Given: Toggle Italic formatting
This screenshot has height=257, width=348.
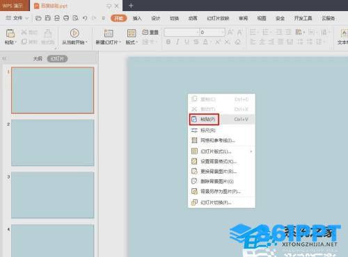Looking at the screenshot, I should point(177,42).
